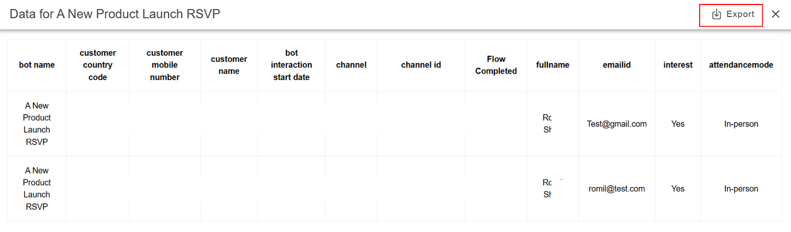Click the 'attendancemode' column header

tap(741, 65)
